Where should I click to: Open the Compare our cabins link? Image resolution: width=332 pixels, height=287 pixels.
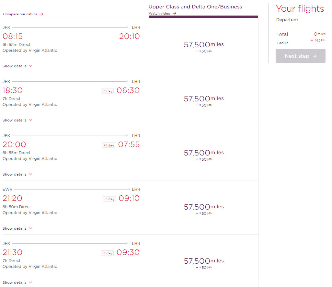coord(23,14)
